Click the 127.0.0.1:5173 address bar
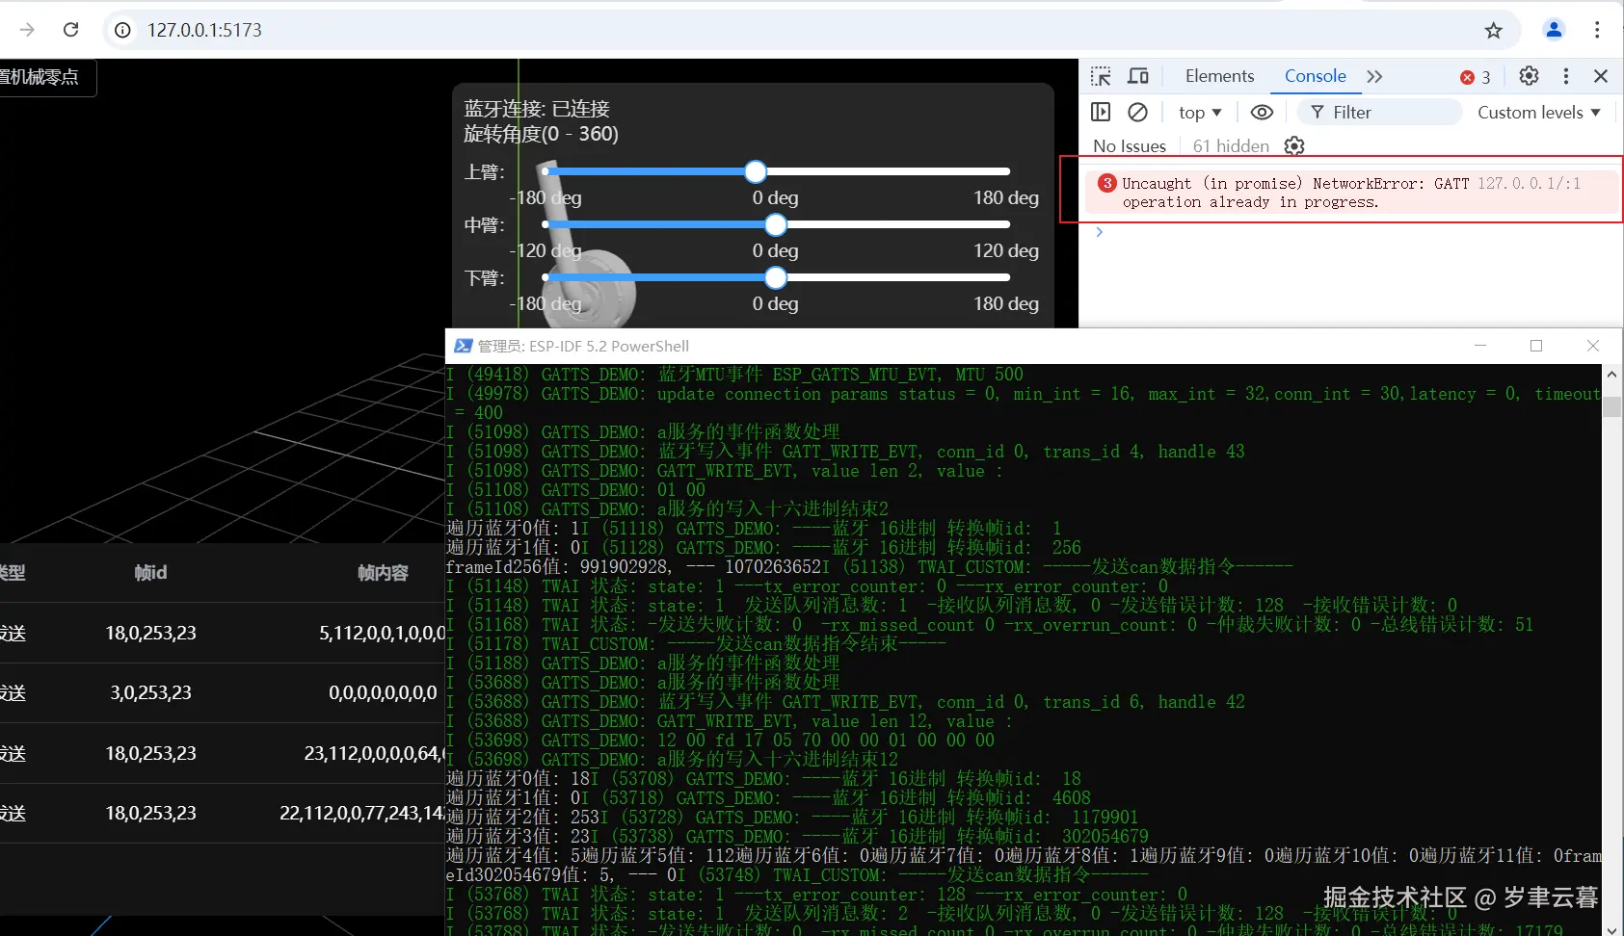1624x936 pixels. click(810, 30)
